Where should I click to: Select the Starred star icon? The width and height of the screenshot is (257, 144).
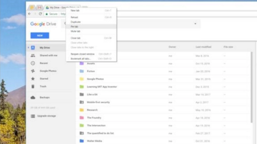[33, 79]
